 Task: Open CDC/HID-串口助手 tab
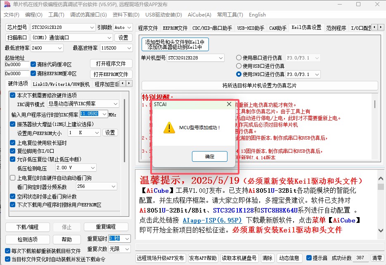212,28
